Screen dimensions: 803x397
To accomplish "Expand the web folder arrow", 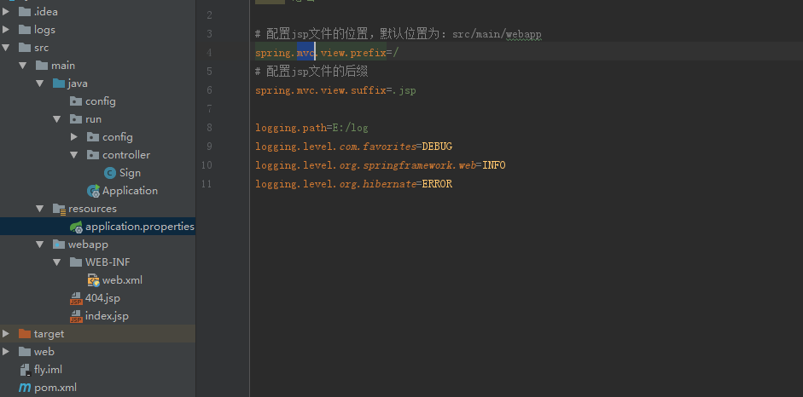I will tap(6, 352).
